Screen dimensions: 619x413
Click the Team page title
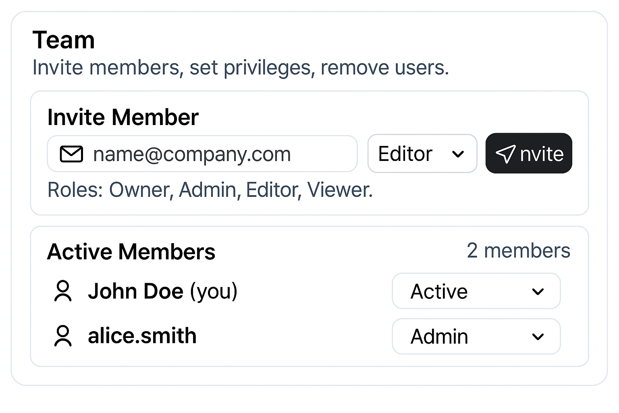(64, 40)
